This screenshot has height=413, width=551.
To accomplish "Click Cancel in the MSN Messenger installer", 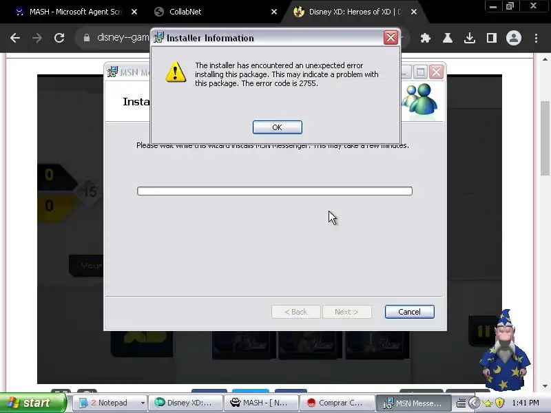I will pos(409,312).
